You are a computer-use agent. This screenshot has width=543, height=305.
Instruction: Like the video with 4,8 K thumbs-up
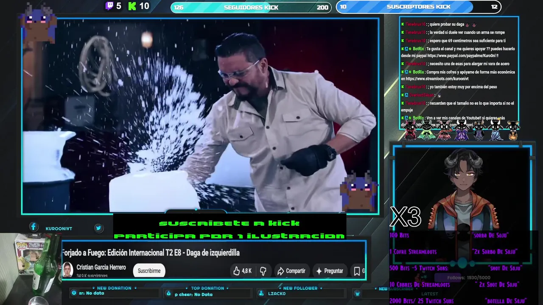pyautogui.click(x=242, y=271)
